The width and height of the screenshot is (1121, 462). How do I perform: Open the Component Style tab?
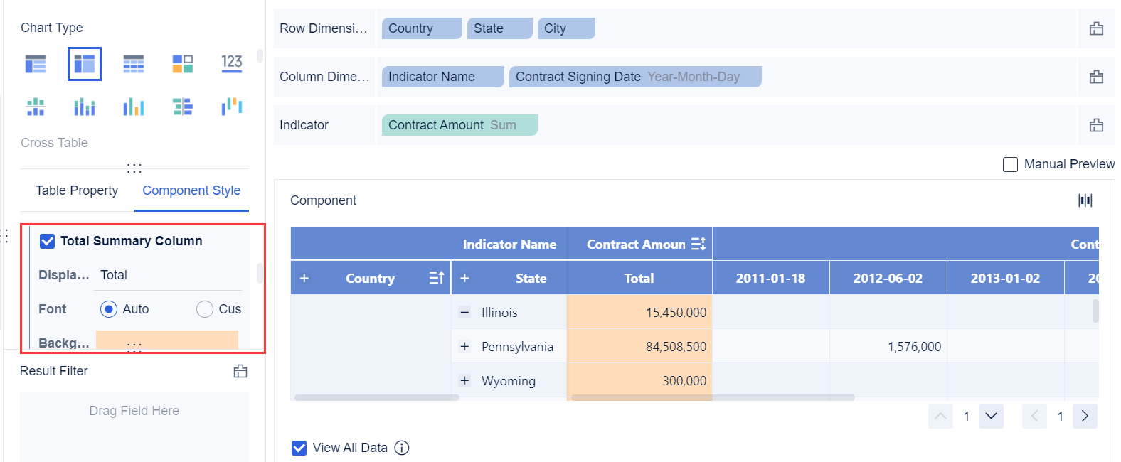click(191, 190)
